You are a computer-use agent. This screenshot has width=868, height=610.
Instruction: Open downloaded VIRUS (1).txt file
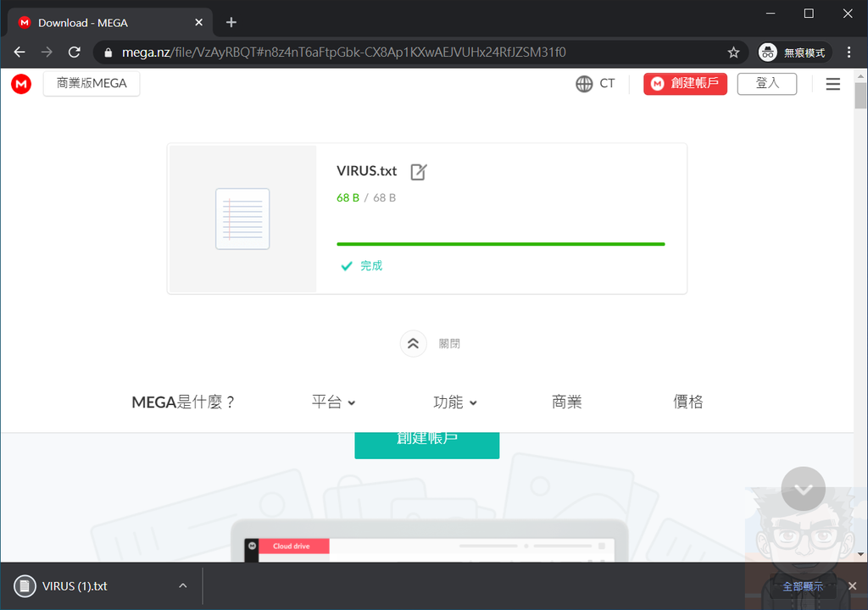click(75, 586)
